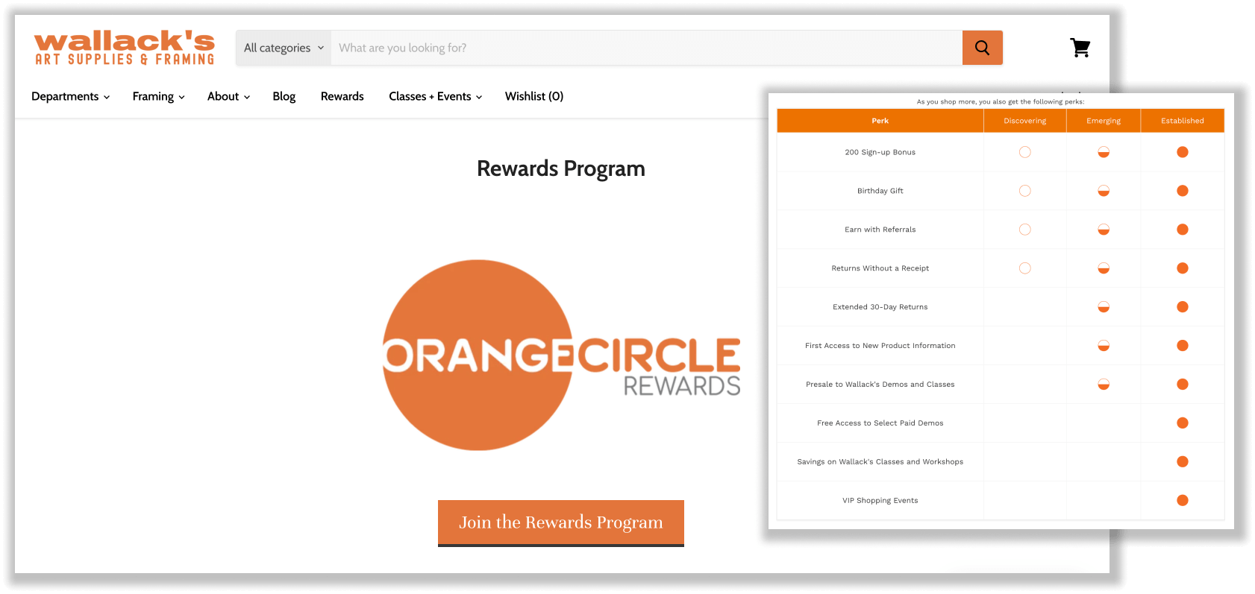The width and height of the screenshot is (1255, 594).
Task: Expand the Framing menu
Action: pyautogui.click(x=158, y=96)
